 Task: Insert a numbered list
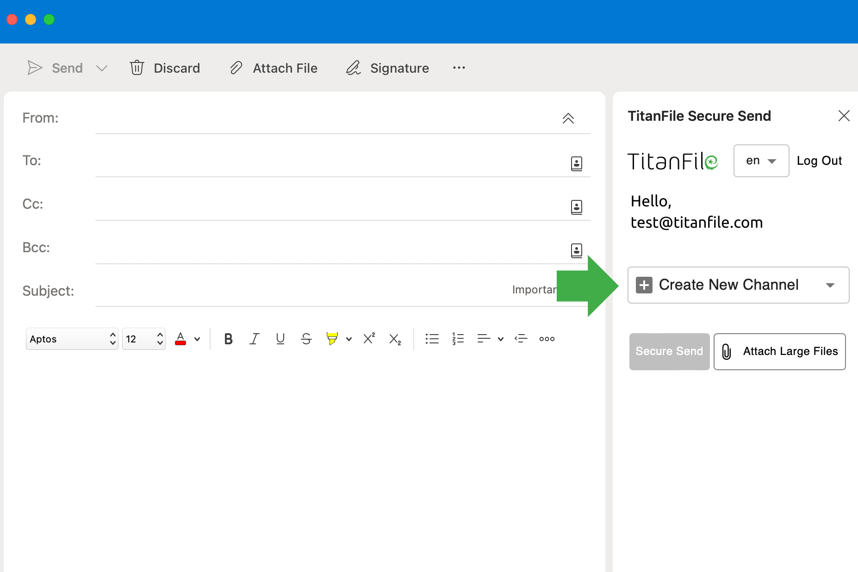point(458,339)
